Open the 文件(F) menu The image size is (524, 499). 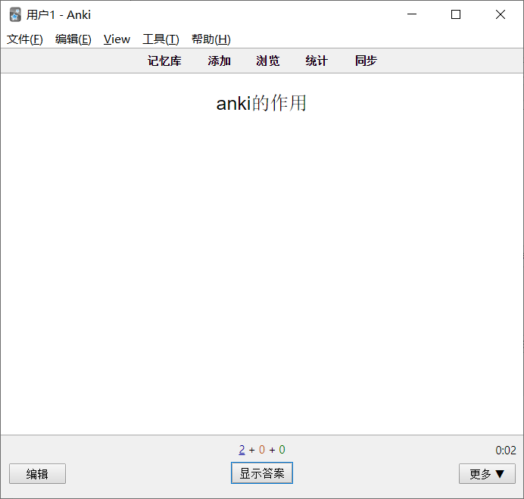pos(25,39)
